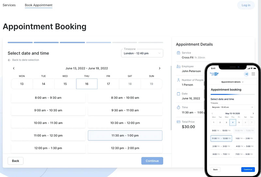Click the healthy yoga logo on phone
261x177 pixels.
click(x=214, y=74)
